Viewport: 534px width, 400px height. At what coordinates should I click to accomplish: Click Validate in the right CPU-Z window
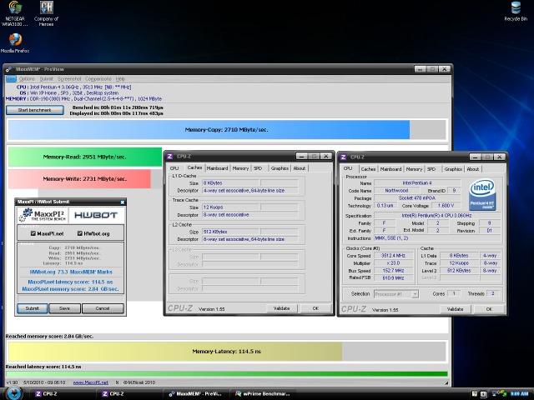[x=455, y=309]
